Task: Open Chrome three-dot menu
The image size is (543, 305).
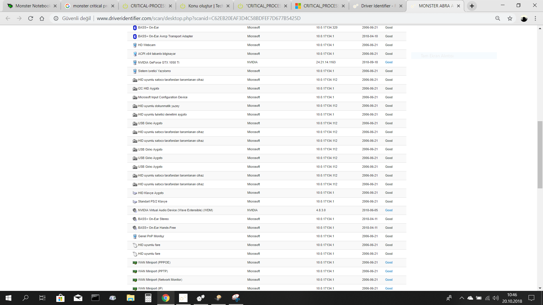Action: pyautogui.click(x=535, y=18)
